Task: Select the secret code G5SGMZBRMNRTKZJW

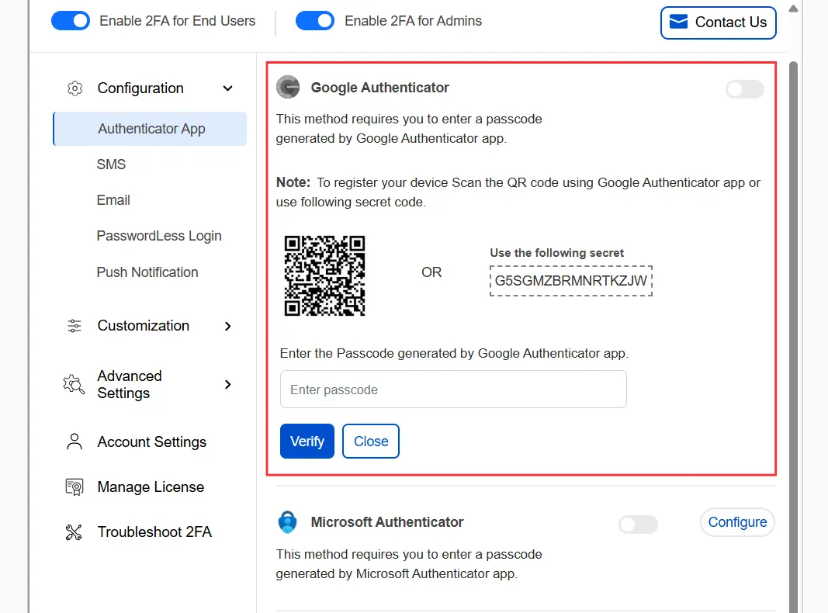Action: click(x=571, y=281)
